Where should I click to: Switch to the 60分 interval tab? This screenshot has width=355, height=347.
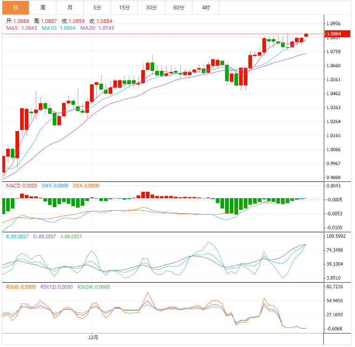pos(178,7)
